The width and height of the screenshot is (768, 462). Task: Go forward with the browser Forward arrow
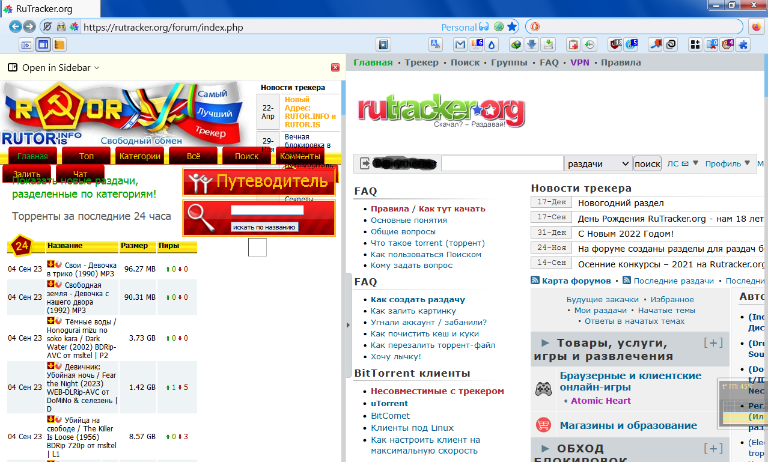[28, 27]
